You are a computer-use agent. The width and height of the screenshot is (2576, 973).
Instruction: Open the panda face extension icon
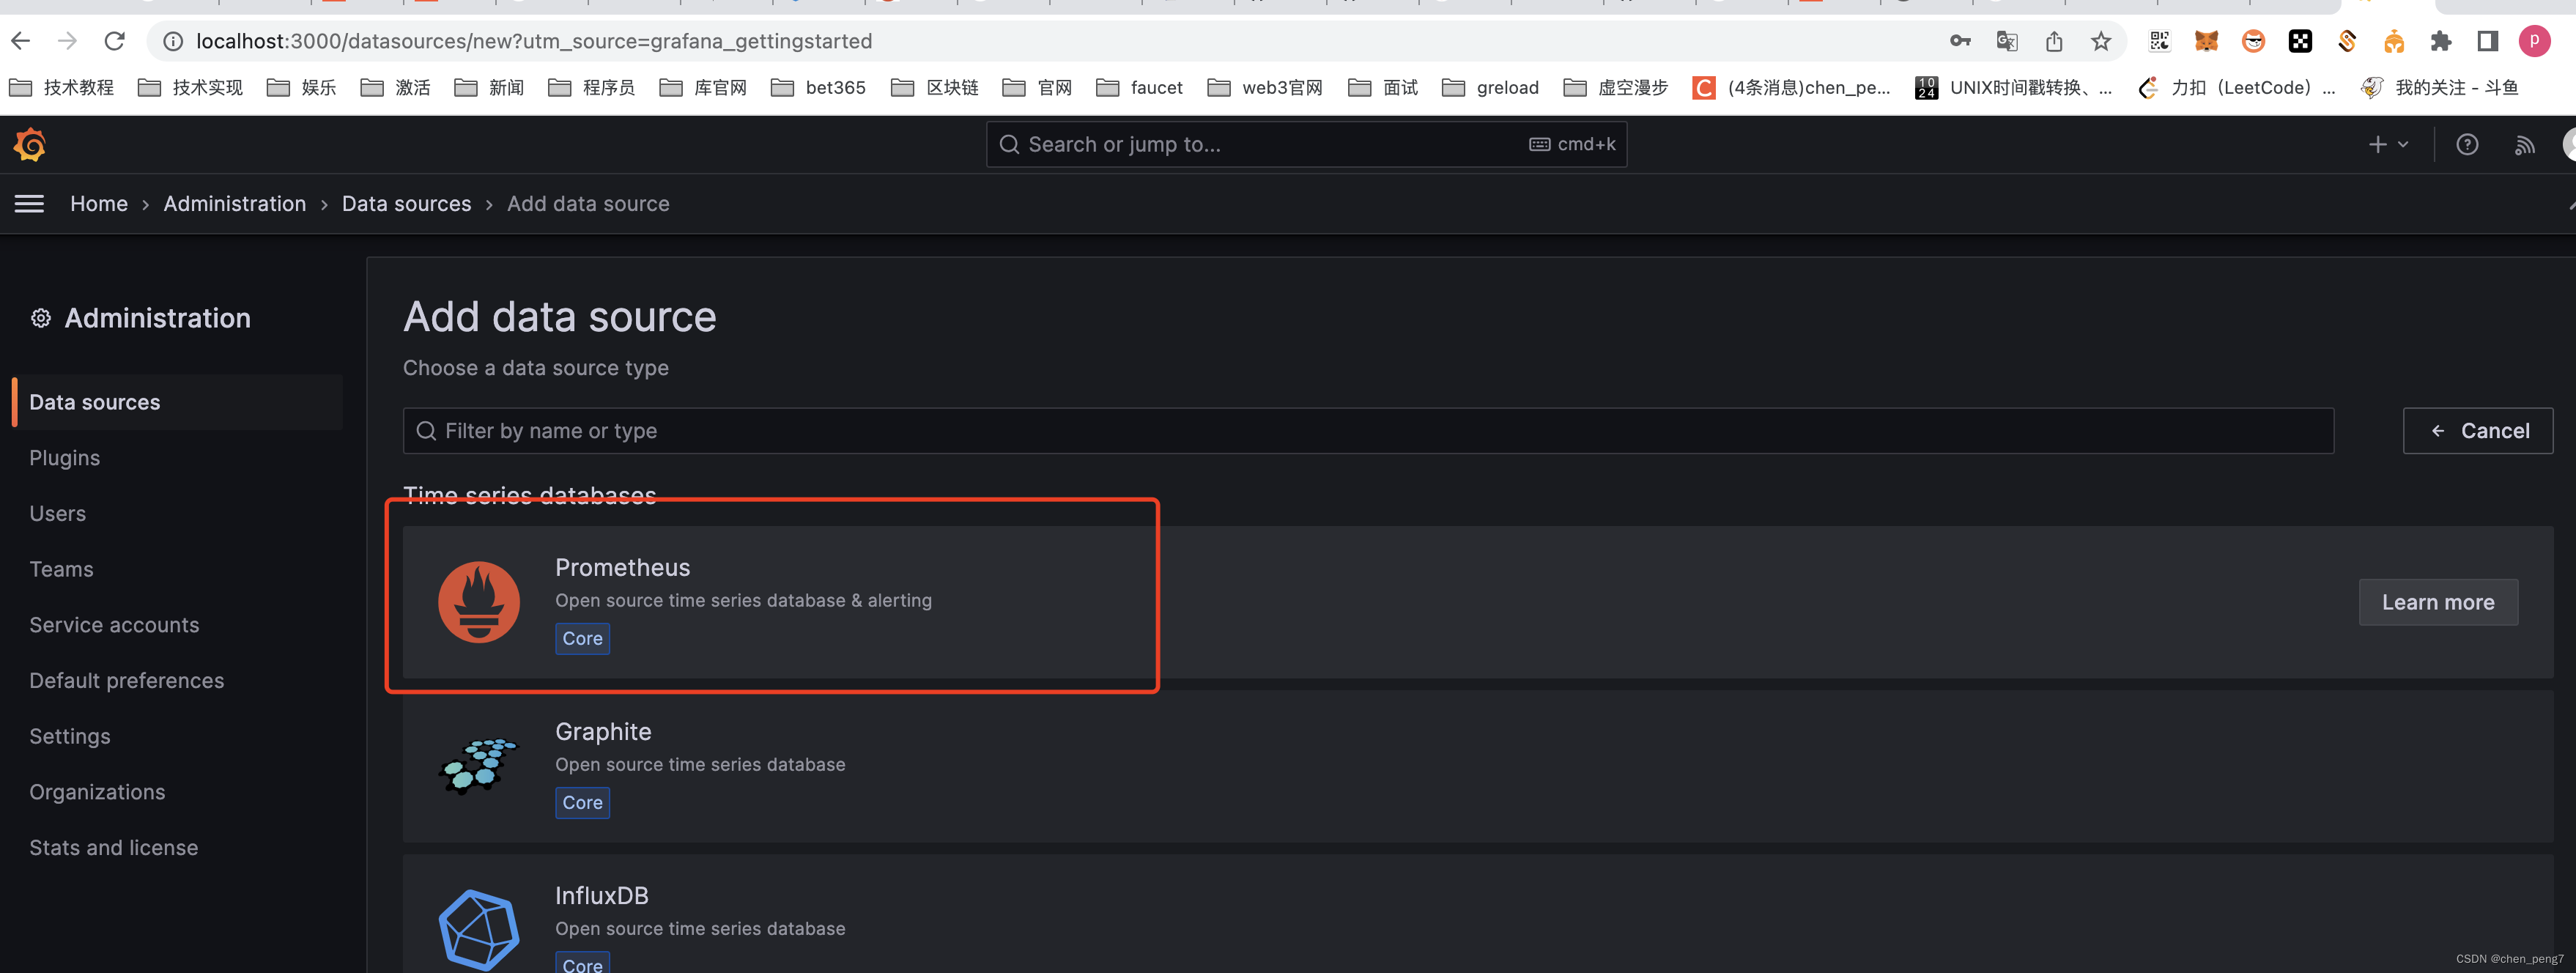2253,41
